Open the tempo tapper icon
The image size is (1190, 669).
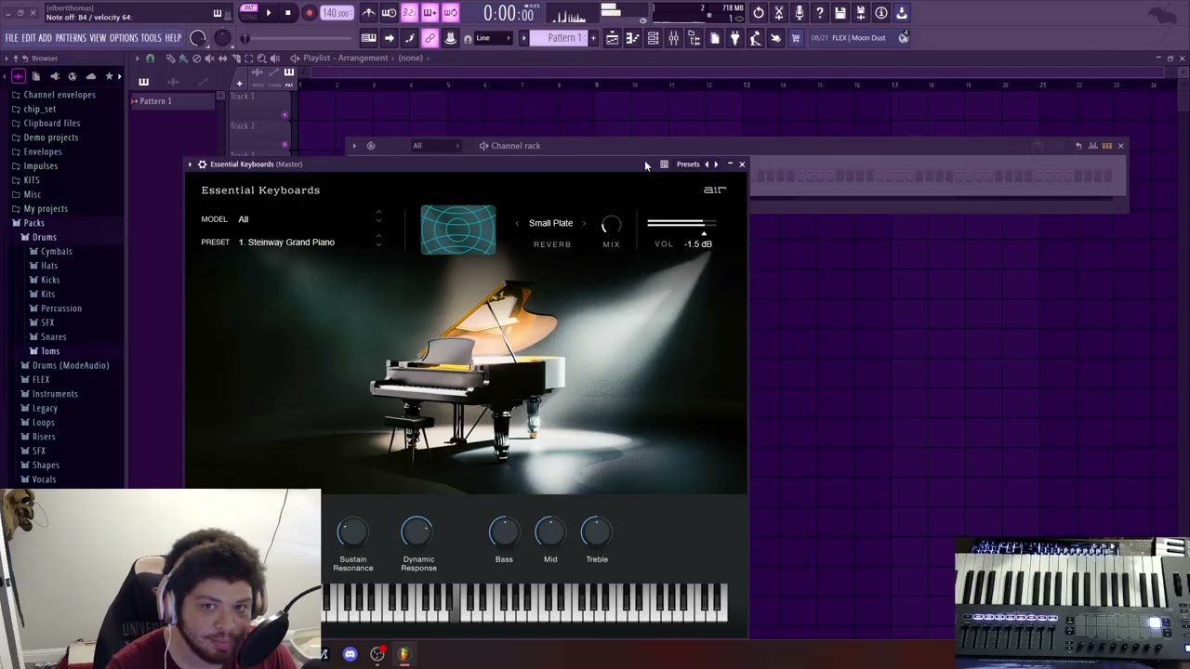(755, 38)
